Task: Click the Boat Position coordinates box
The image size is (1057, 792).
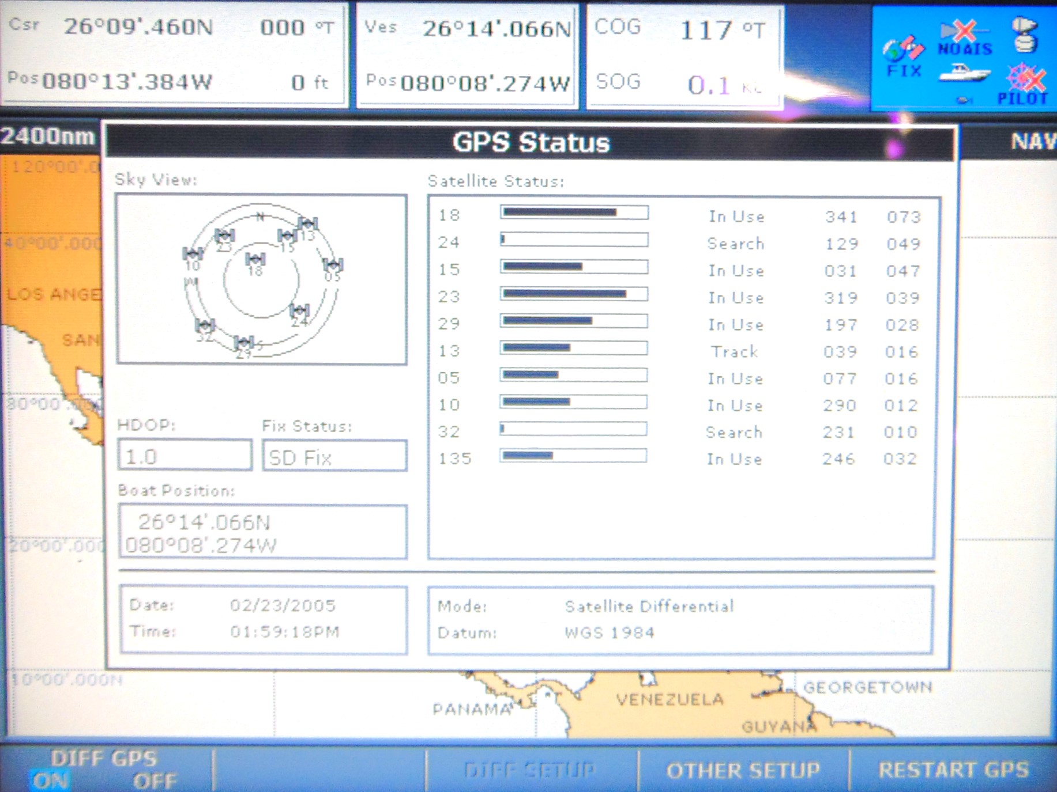Action: tap(262, 532)
